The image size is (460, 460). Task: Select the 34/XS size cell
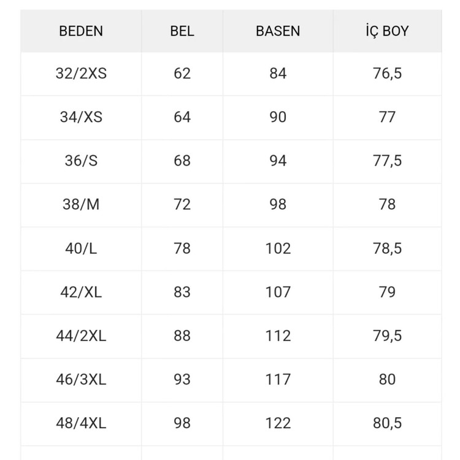(81, 117)
